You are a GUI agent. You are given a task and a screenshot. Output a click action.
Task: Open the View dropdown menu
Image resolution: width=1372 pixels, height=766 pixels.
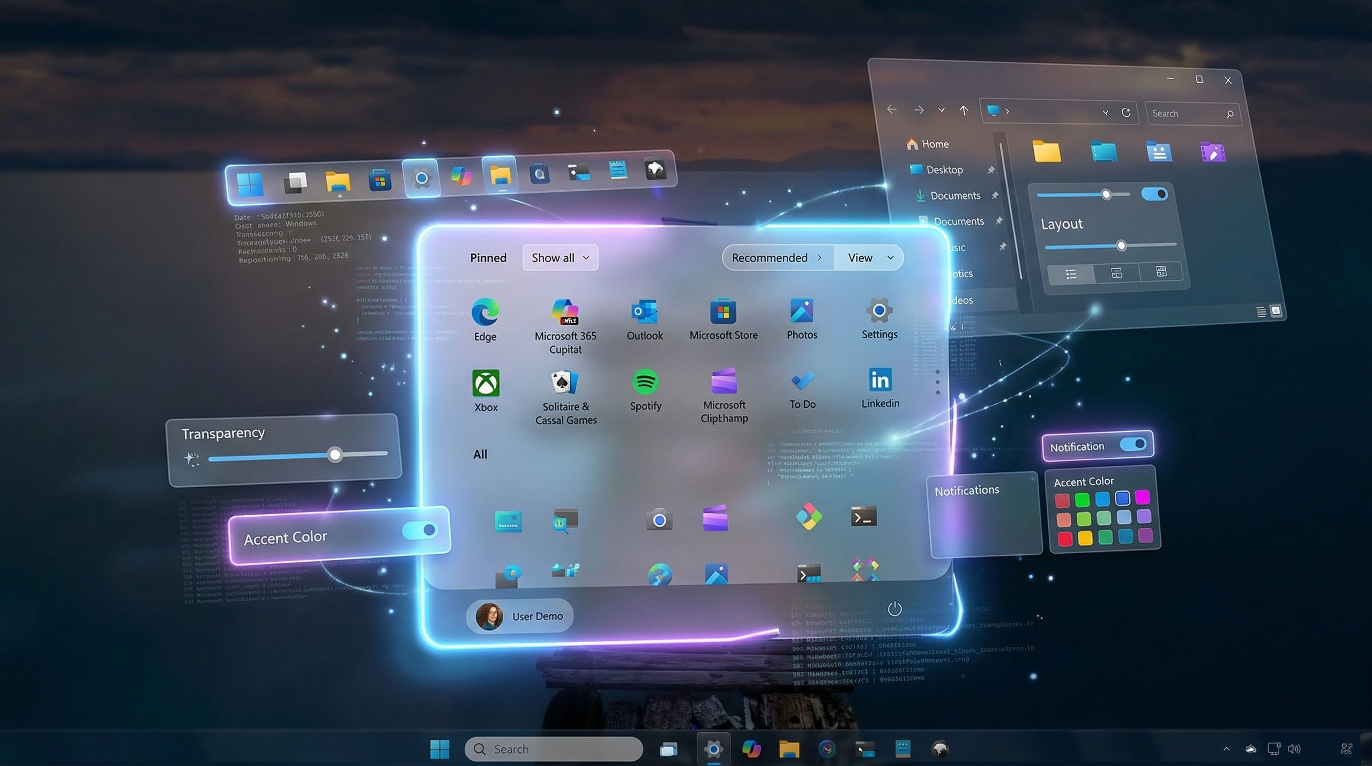click(870, 258)
